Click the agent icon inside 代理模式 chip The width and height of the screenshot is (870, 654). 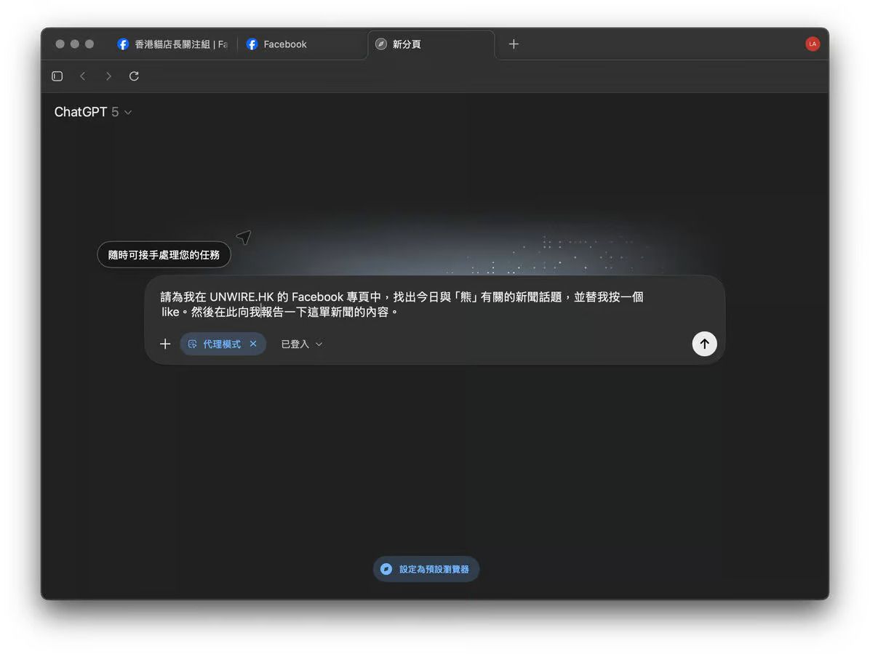click(x=192, y=344)
